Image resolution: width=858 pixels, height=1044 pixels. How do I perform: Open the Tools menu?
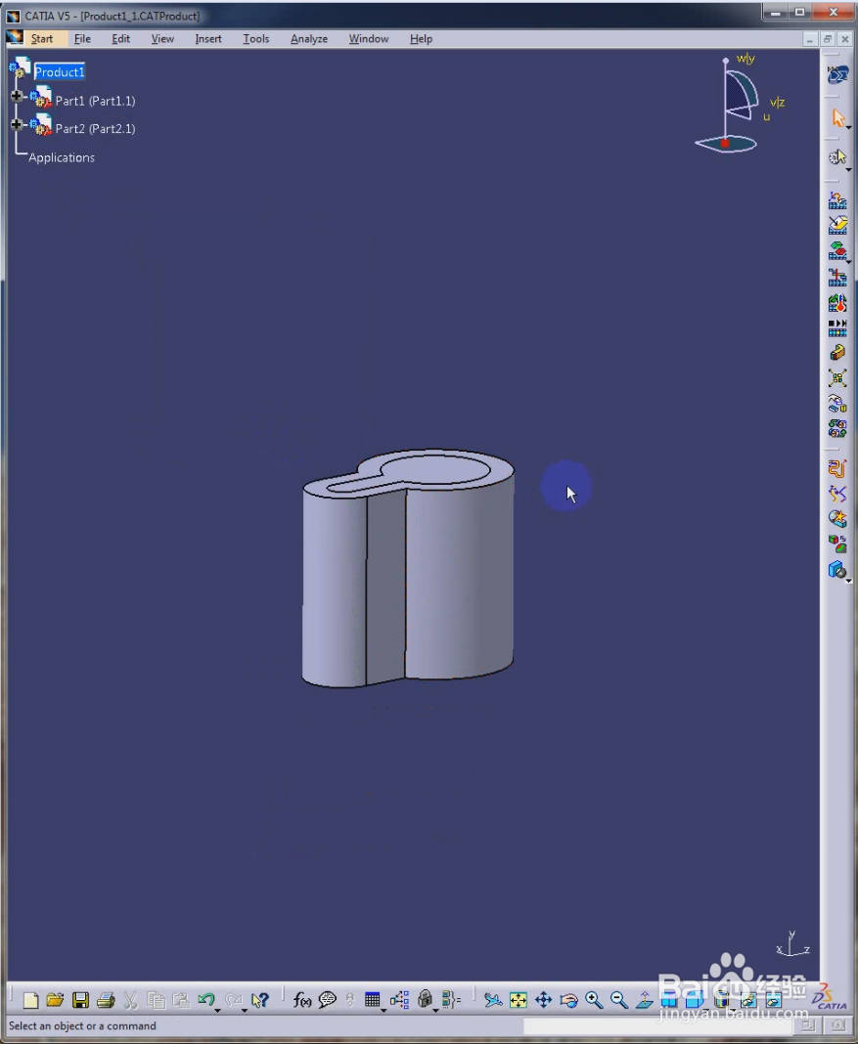click(255, 39)
